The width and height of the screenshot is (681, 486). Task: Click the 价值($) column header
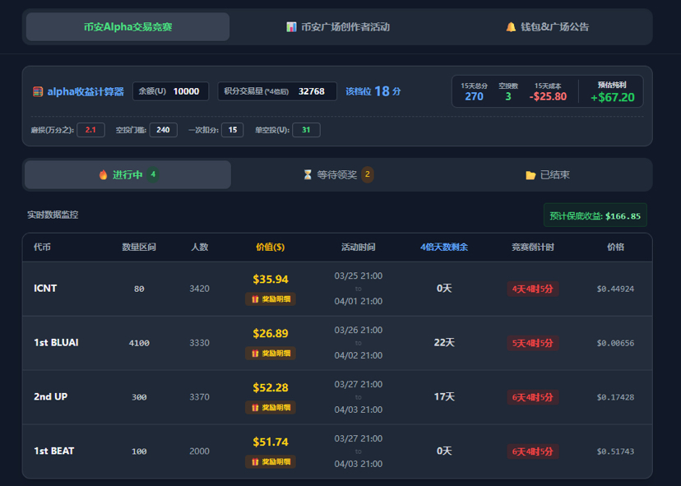270,248
